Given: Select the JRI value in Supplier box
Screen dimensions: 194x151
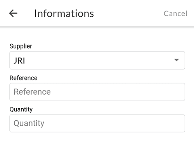Looking at the screenshot, I should pyautogui.click(x=19, y=61).
